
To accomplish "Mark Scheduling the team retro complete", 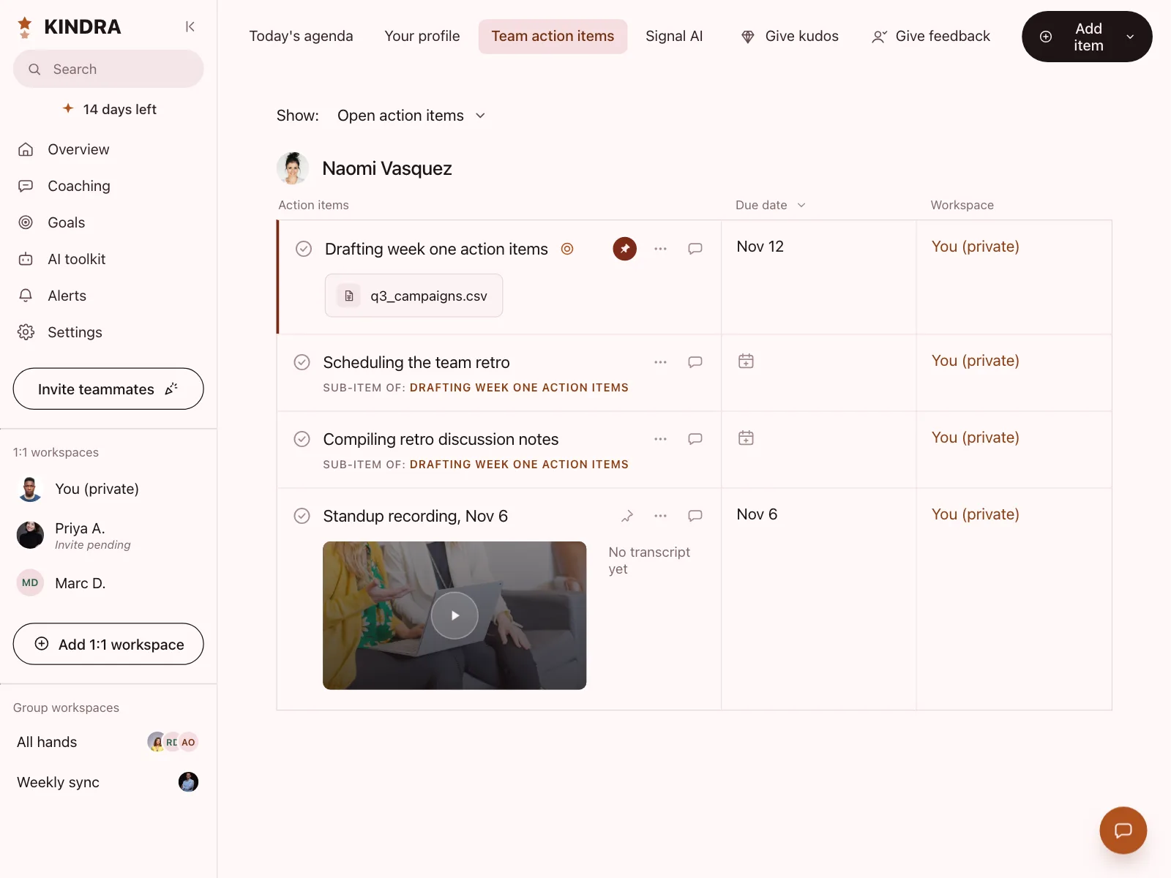I will [x=302, y=362].
